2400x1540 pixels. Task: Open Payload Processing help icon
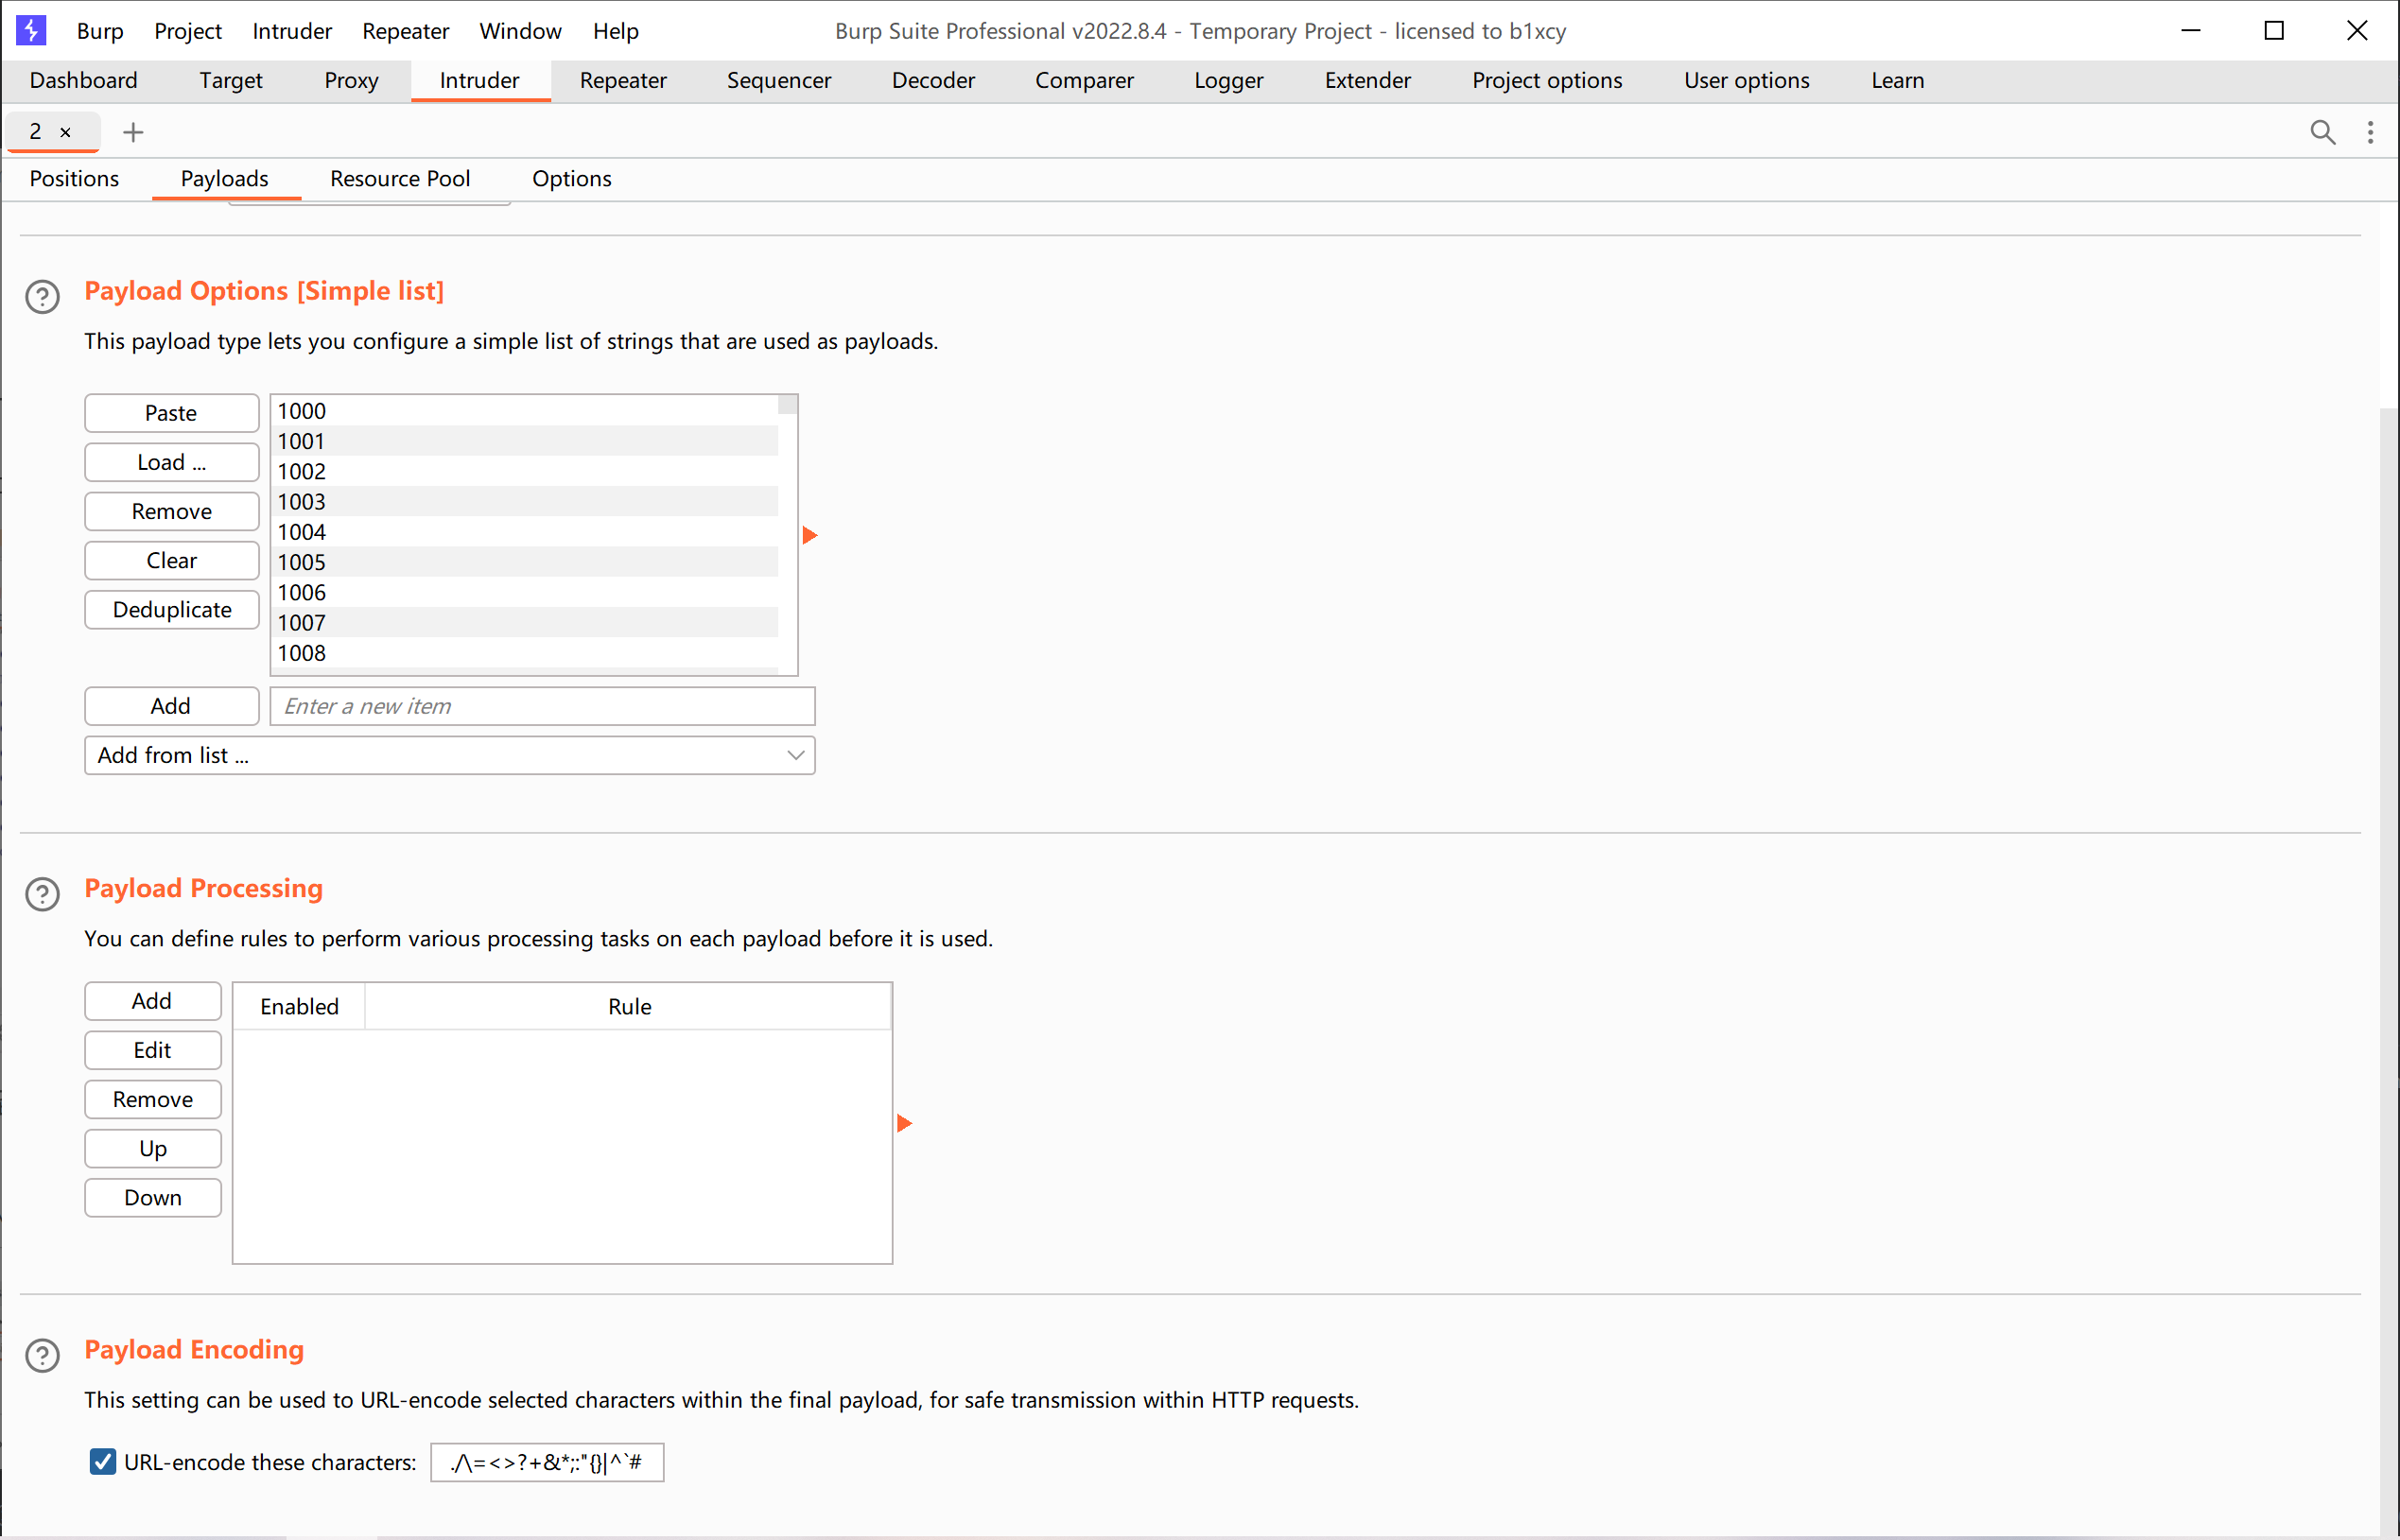coord(42,894)
